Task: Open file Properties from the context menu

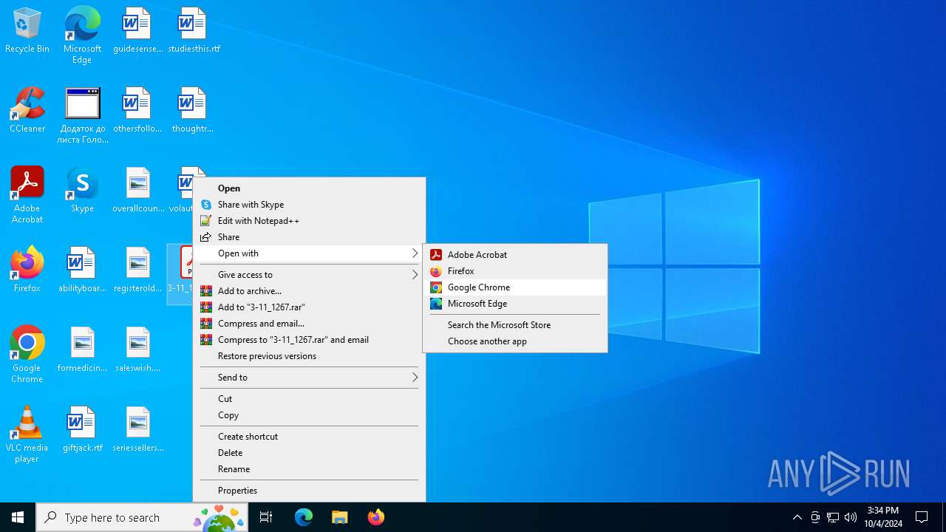Action: click(309, 491)
